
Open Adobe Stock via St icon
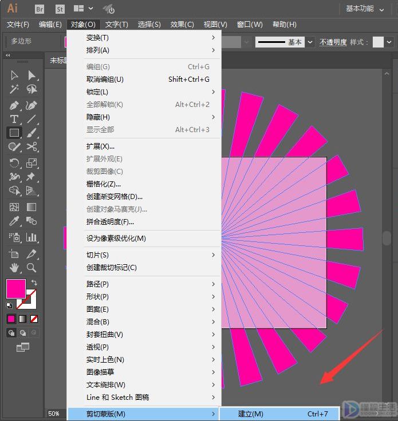point(60,9)
